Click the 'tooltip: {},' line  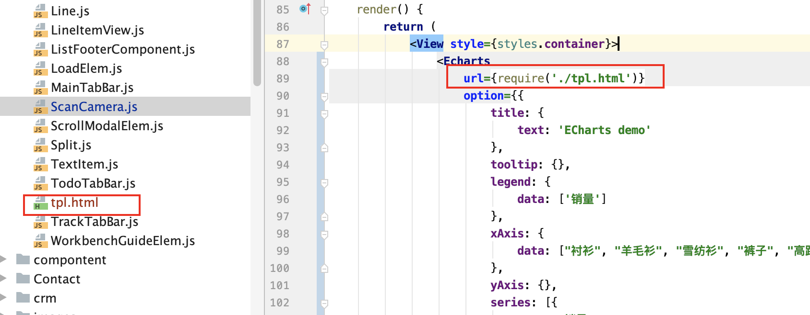(x=530, y=165)
